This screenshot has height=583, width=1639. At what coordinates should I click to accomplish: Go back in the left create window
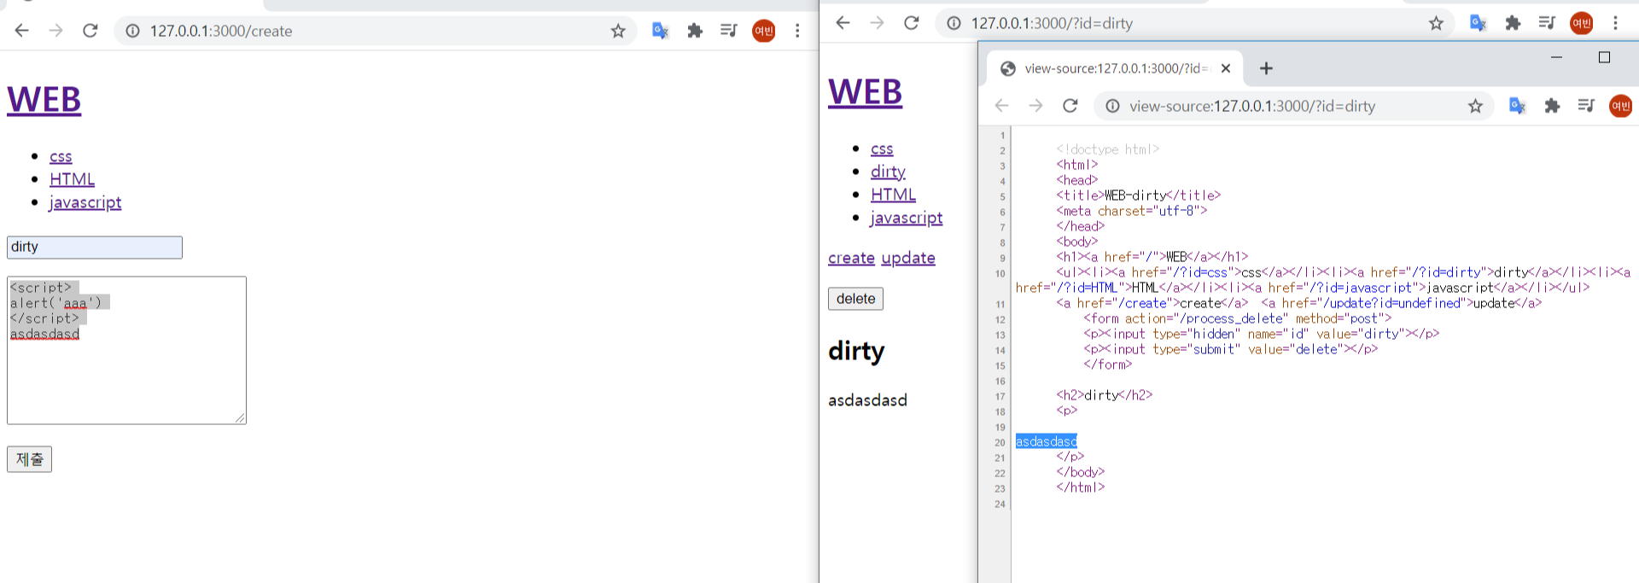21,31
